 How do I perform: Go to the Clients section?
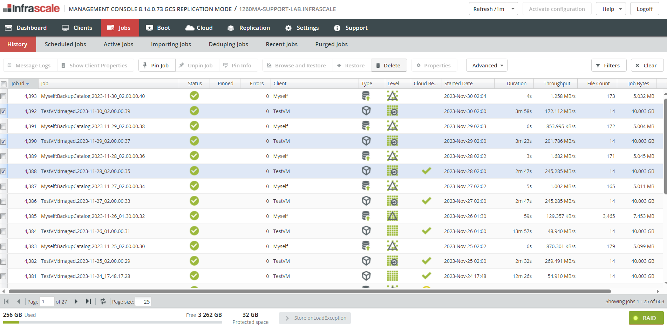tap(77, 28)
